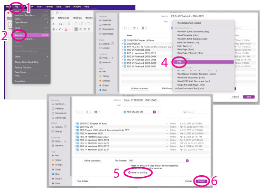Switch to the Mailings ribbon tab
The height and width of the screenshot is (190, 260).
77,18
